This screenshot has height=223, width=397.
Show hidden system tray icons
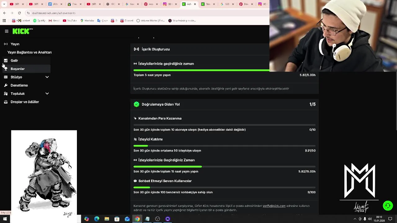point(355,219)
